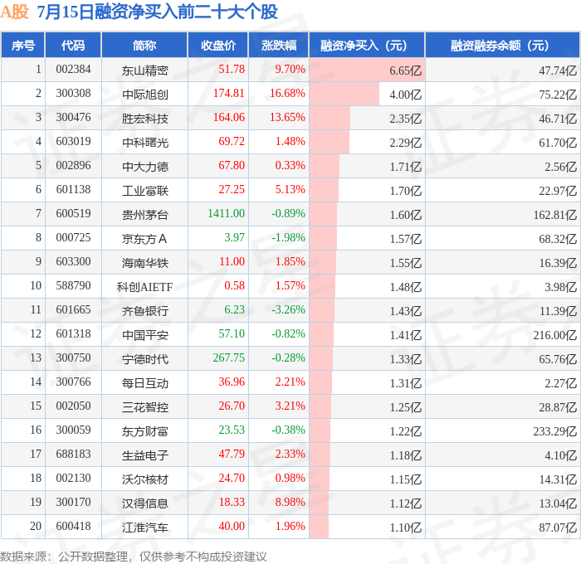Click the orange A股 label

coord(14,12)
